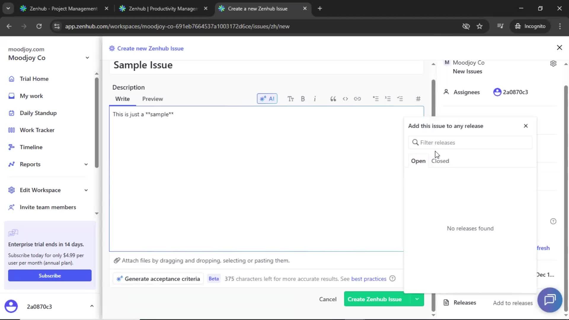Insert a blockquote using the quote icon
The image size is (569, 320).
[333, 99]
